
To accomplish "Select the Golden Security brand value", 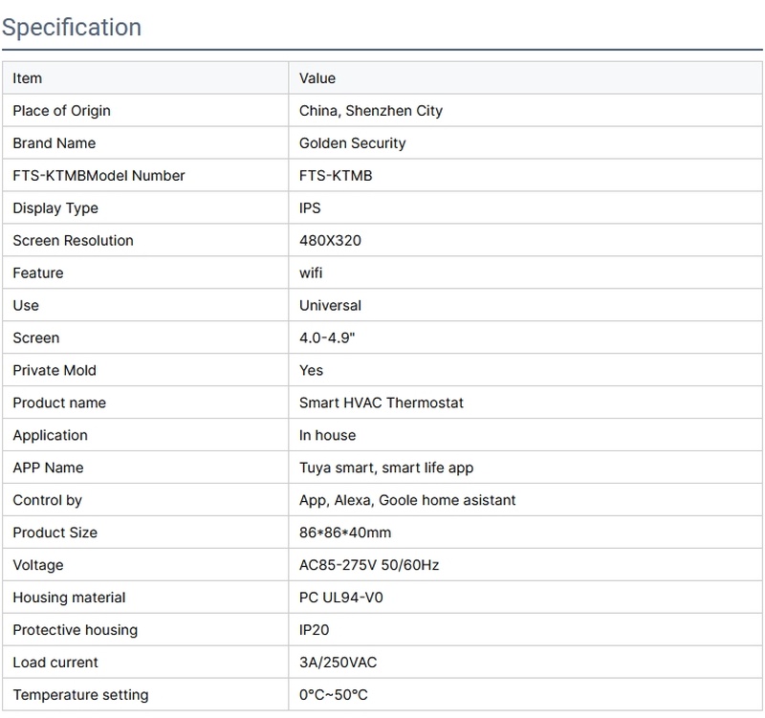I will (353, 143).
